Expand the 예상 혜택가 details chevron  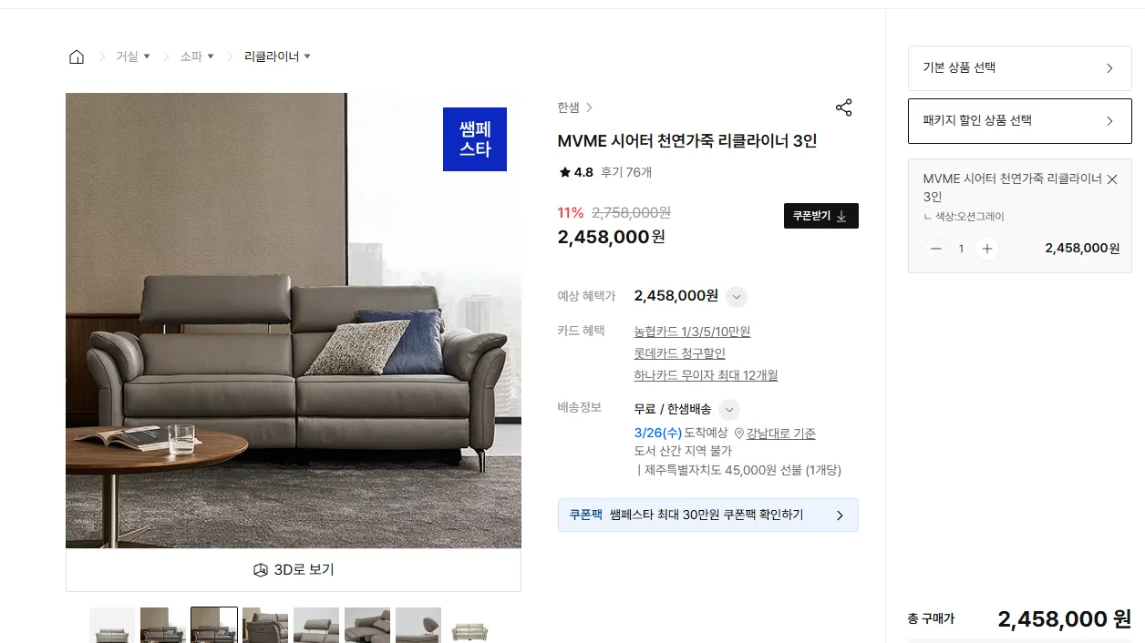[737, 297]
